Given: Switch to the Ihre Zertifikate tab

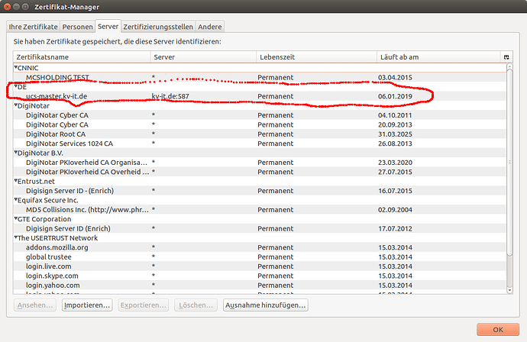Looking at the screenshot, I should tap(32, 27).
